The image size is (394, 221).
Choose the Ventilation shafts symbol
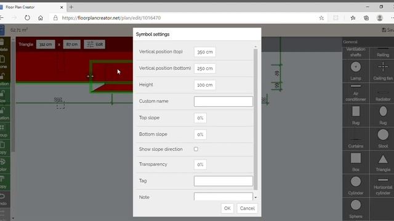356,52
